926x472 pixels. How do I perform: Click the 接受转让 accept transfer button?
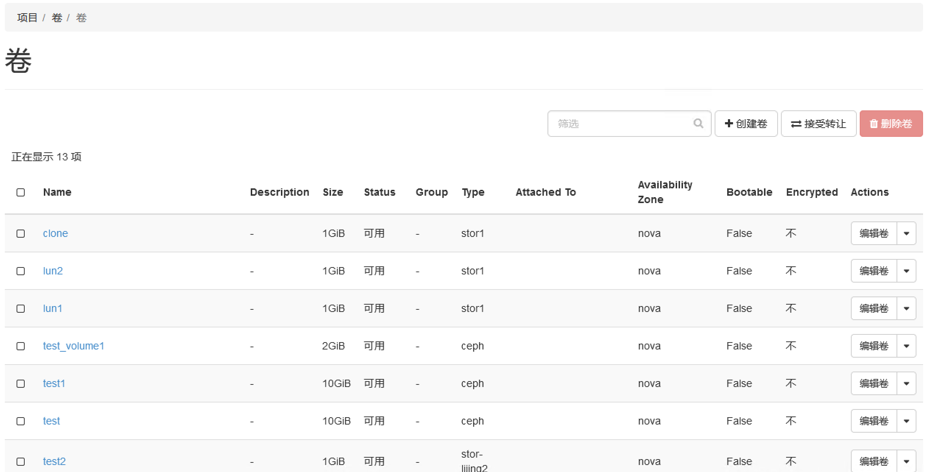coord(818,124)
